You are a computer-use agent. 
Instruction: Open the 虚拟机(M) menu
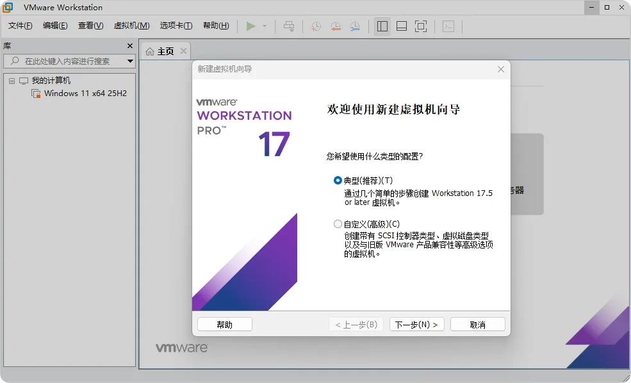click(x=131, y=26)
